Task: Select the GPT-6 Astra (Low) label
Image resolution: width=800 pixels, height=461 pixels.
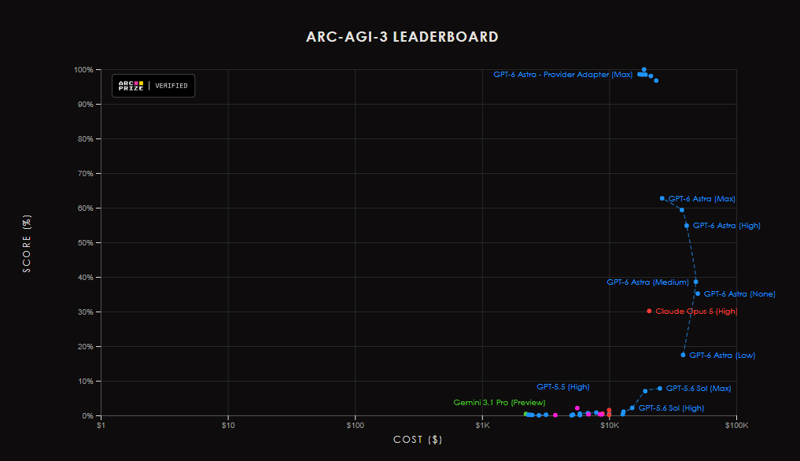Action: pyautogui.click(x=722, y=356)
